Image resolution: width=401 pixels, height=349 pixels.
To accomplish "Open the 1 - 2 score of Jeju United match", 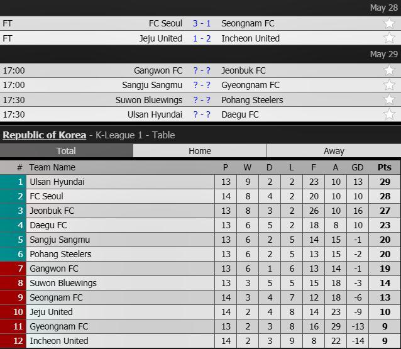I will pos(202,38).
